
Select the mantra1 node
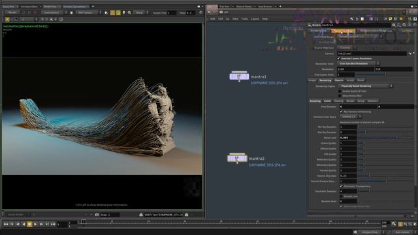(x=239, y=76)
